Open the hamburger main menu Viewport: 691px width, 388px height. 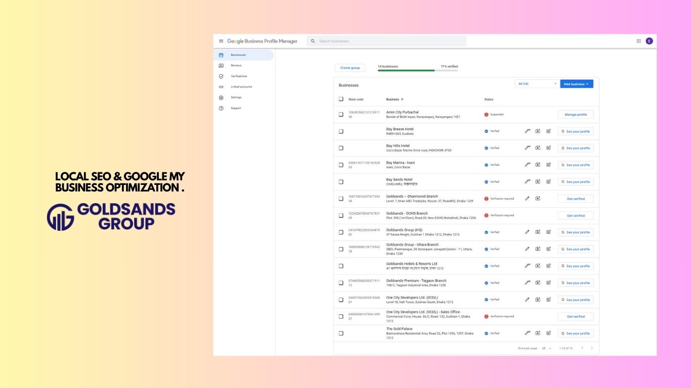click(x=221, y=41)
